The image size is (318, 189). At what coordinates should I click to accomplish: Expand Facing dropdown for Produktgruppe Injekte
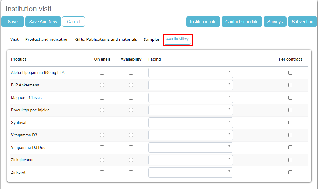(x=190, y=110)
